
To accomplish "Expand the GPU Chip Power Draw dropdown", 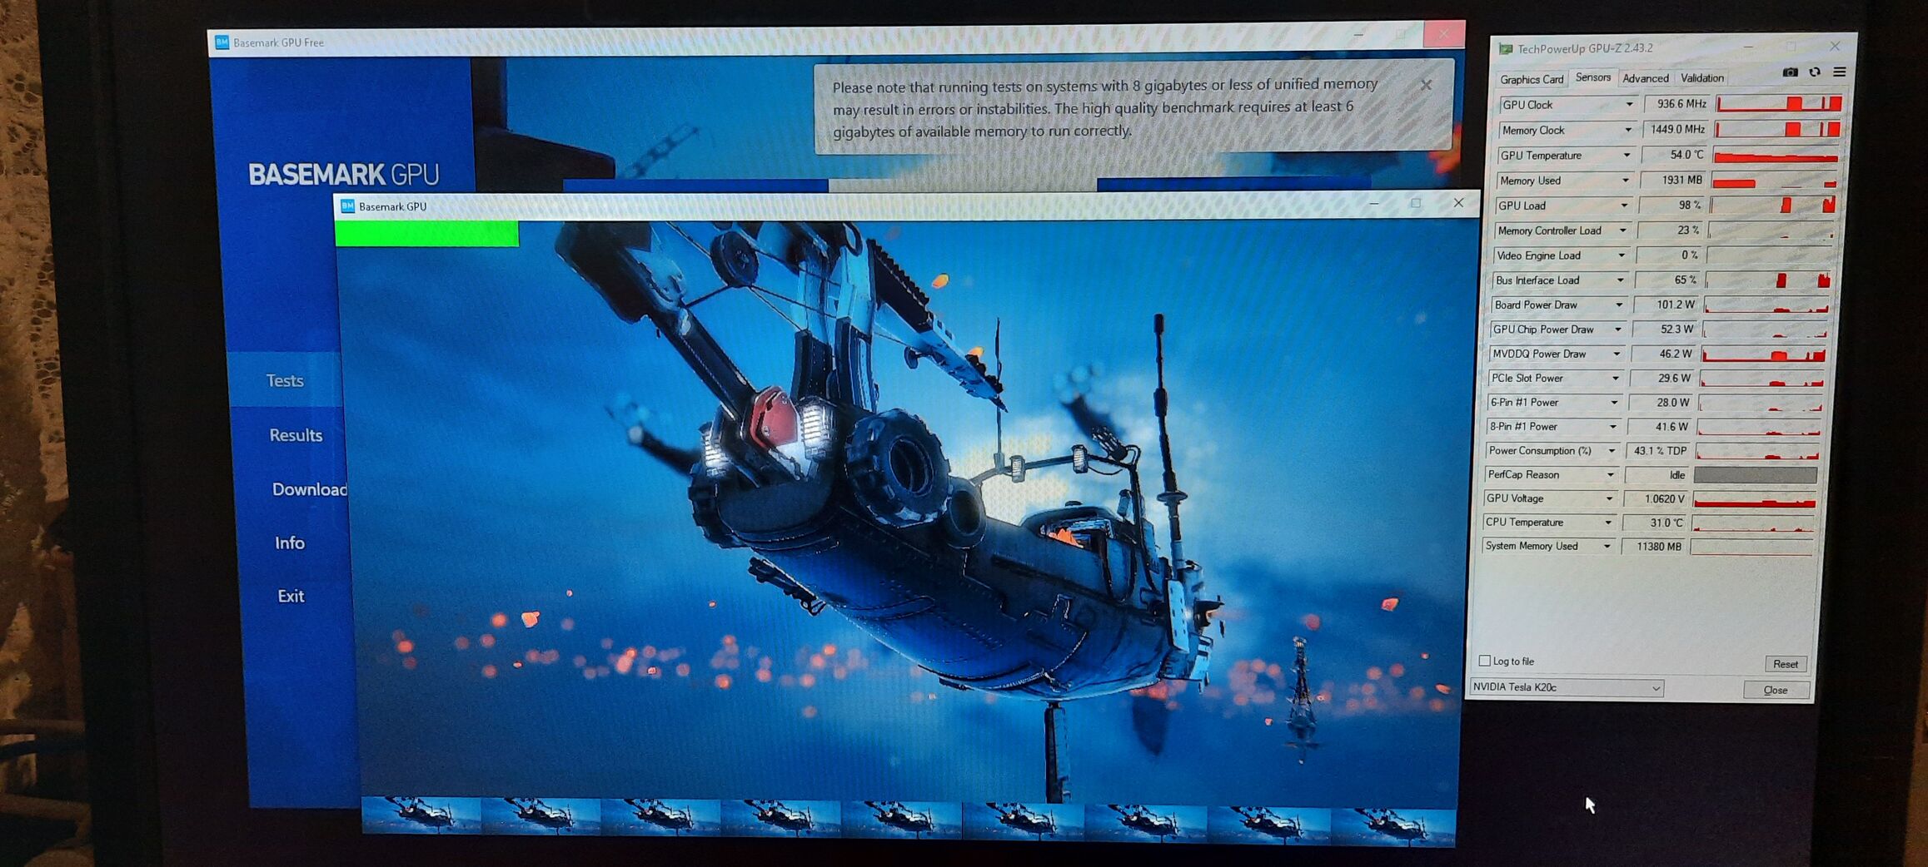I will [x=1618, y=329].
